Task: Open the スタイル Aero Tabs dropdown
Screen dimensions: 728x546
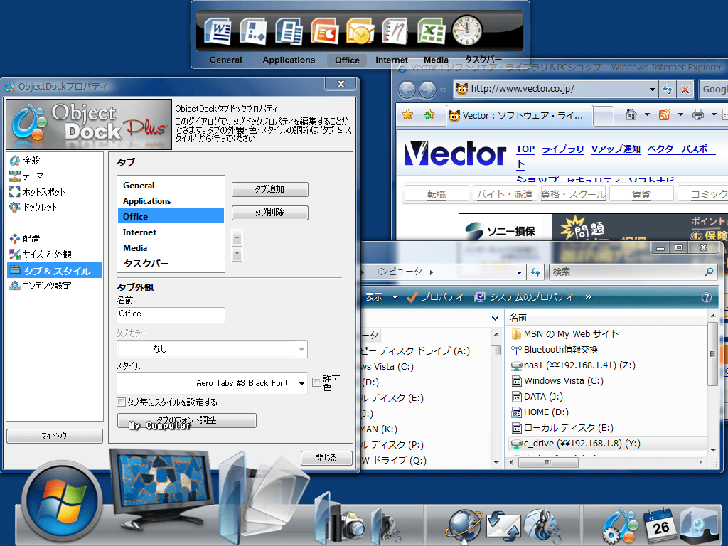Action: click(301, 383)
